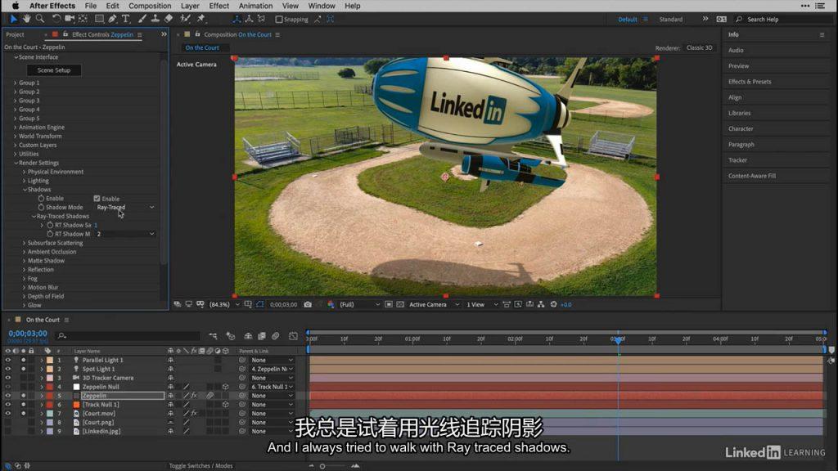Open the 1 View layout dropdown
Viewport: 838px width, 471px height.
(481, 304)
